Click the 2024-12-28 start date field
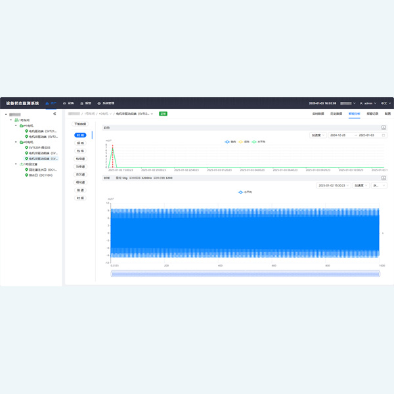Viewport: 394px width, 394px height. (x=341, y=135)
